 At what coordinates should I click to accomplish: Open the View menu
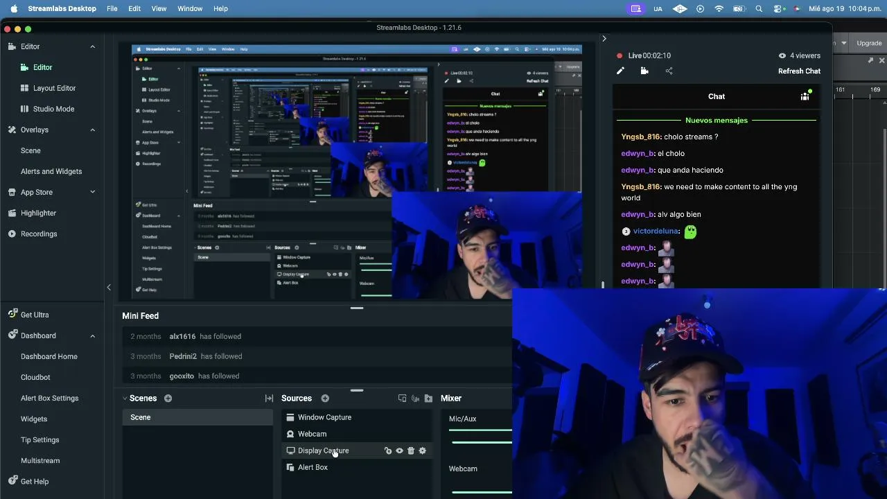(x=159, y=8)
